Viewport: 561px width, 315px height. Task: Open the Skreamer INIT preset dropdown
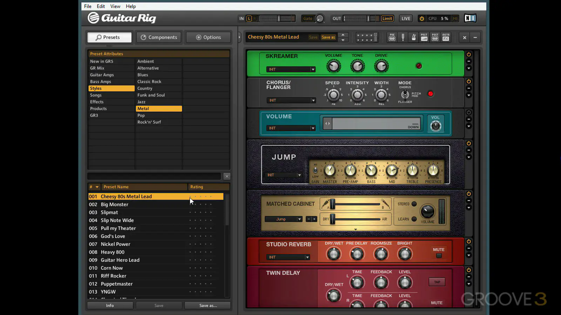pyautogui.click(x=291, y=69)
